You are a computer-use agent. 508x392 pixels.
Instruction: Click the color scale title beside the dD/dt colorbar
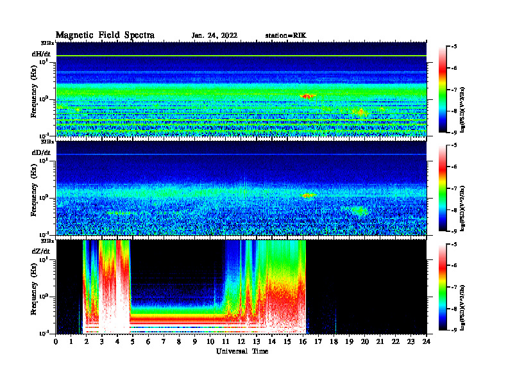[x=462, y=208]
